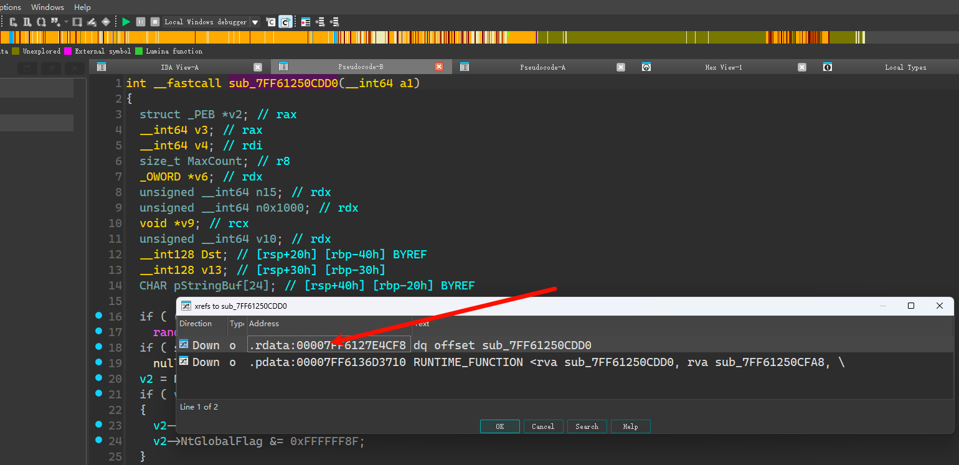This screenshot has height=465, width=959.
Task: Click the last step-trace icon in the toolbar
Action: [334, 22]
